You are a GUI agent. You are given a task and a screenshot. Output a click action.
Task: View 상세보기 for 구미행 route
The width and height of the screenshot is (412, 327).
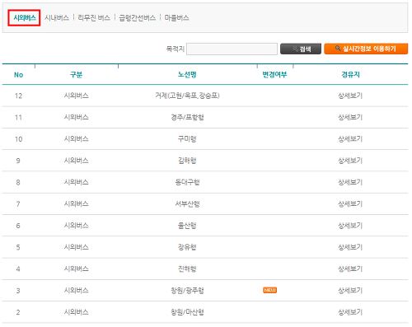coord(350,139)
